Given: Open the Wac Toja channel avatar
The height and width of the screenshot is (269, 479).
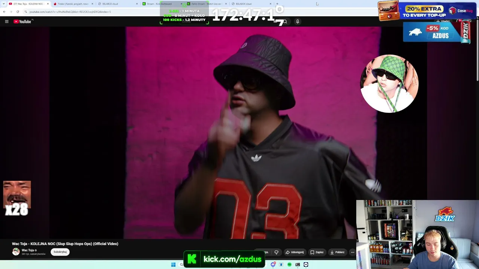Looking at the screenshot, I should click(x=16, y=252).
